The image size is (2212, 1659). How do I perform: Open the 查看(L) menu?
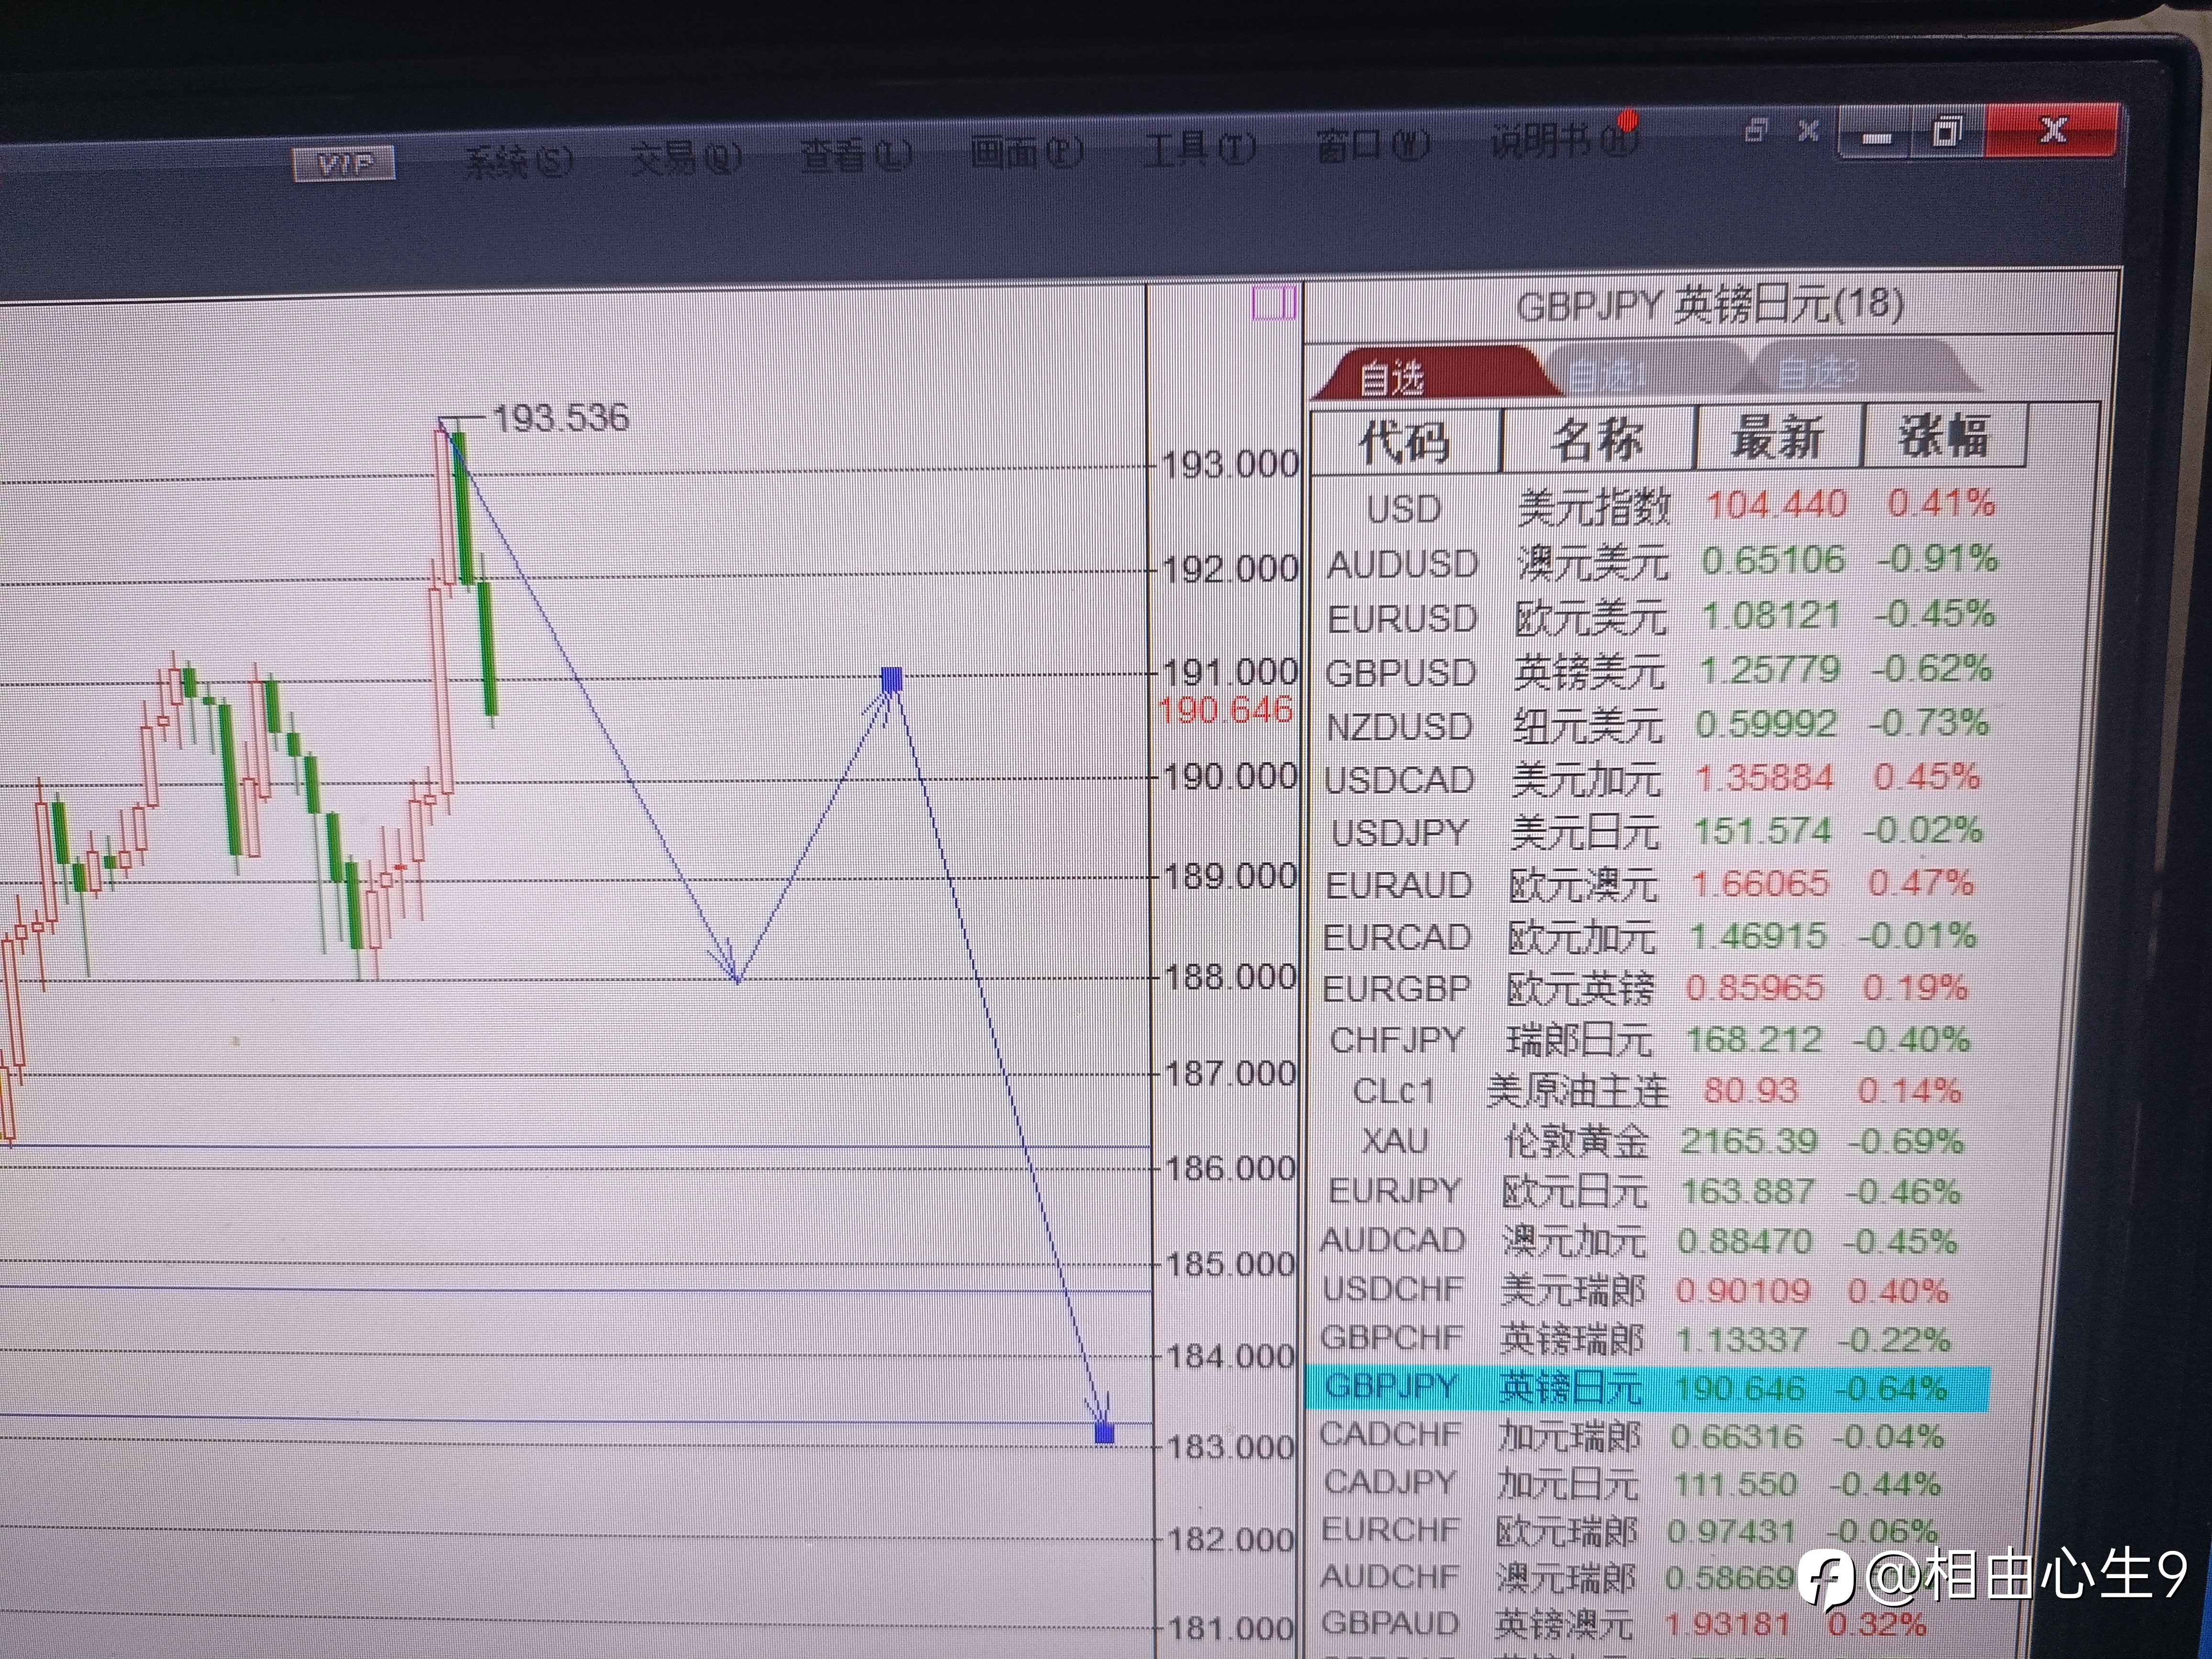coord(856,154)
